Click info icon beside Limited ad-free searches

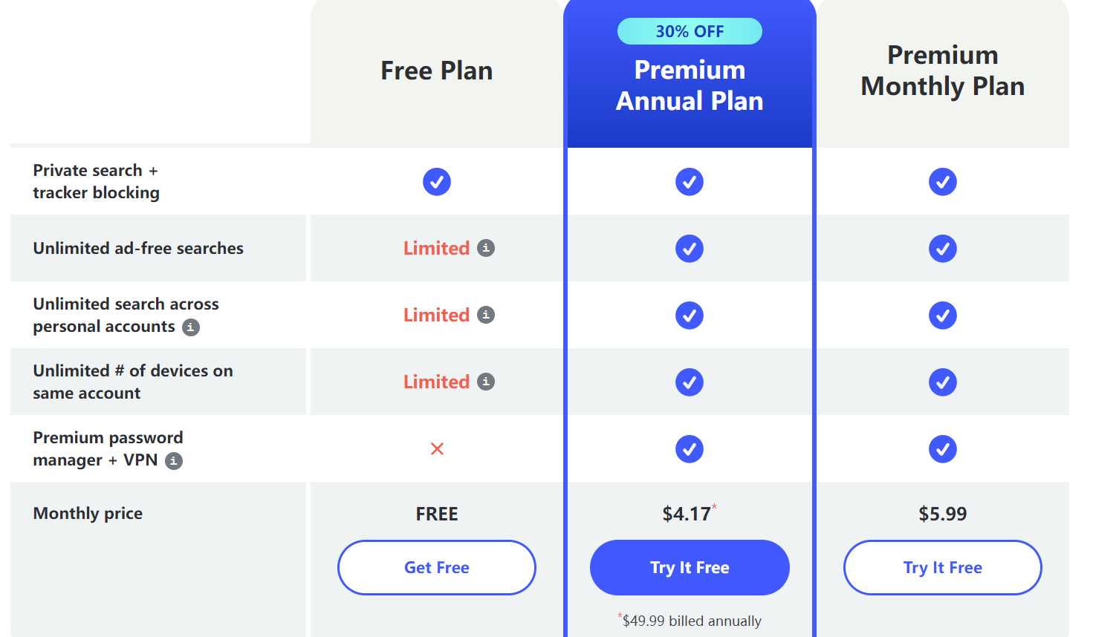(x=486, y=248)
